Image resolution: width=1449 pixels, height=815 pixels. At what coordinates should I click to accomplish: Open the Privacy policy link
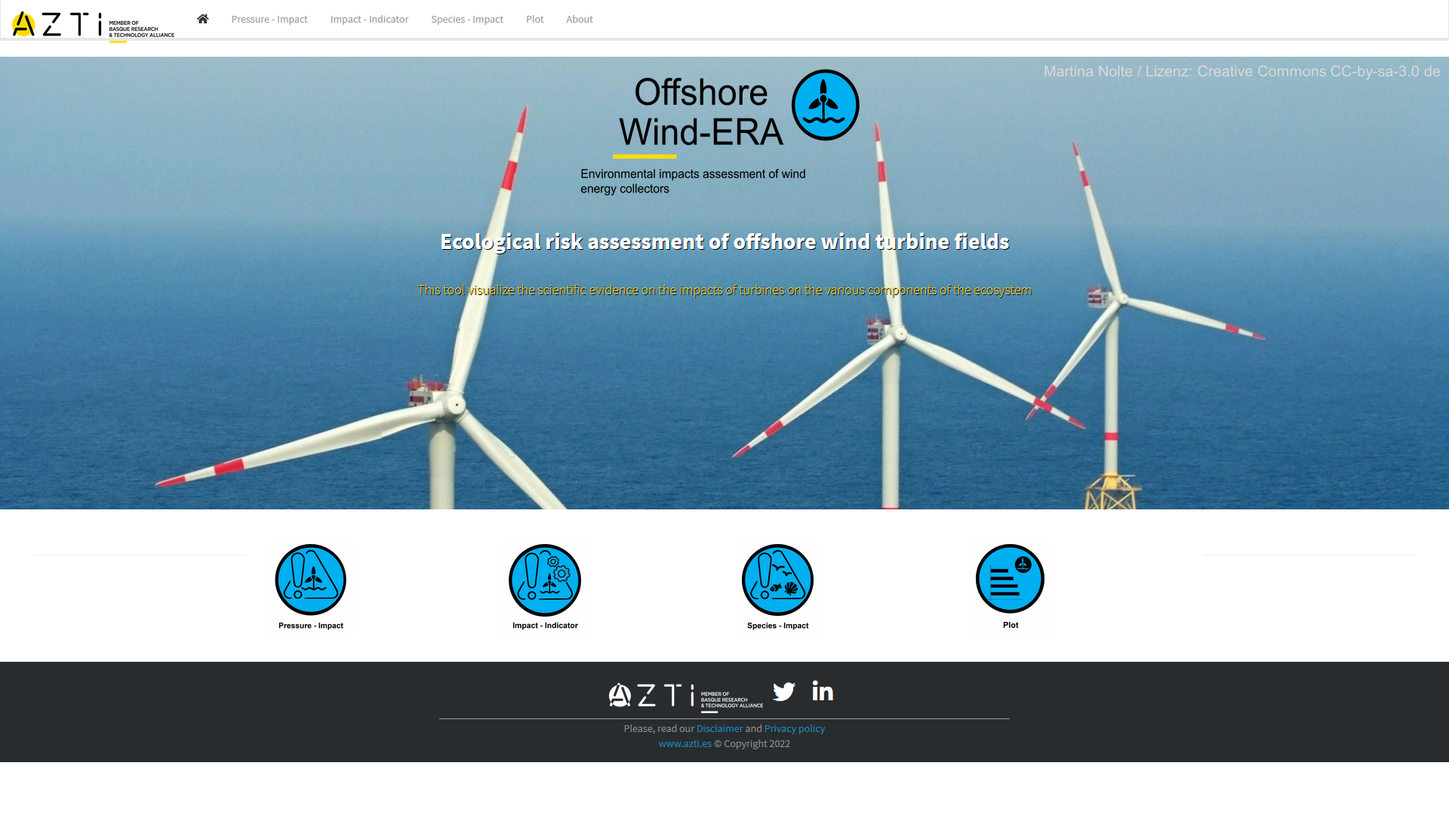pyautogui.click(x=794, y=728)
